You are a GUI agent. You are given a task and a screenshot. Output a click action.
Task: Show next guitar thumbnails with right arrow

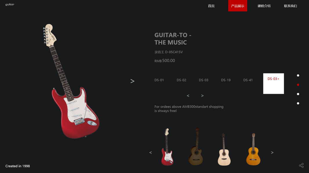pyautogui.click(x=272, y=153)
